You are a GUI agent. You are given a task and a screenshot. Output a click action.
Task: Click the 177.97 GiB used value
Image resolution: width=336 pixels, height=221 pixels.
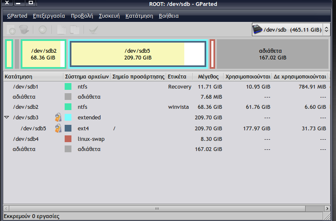[x=257, y=128]
